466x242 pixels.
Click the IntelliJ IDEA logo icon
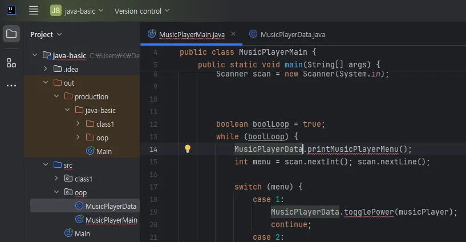11,10
